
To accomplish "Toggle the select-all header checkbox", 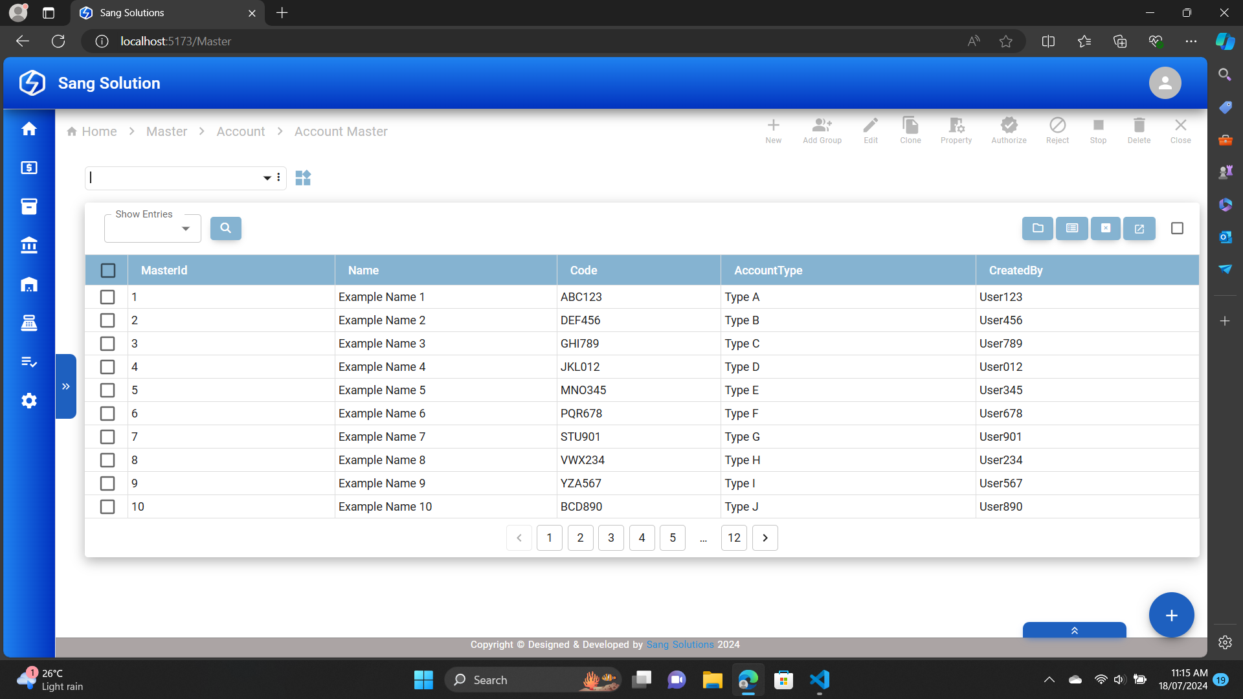I will [108, 271].
